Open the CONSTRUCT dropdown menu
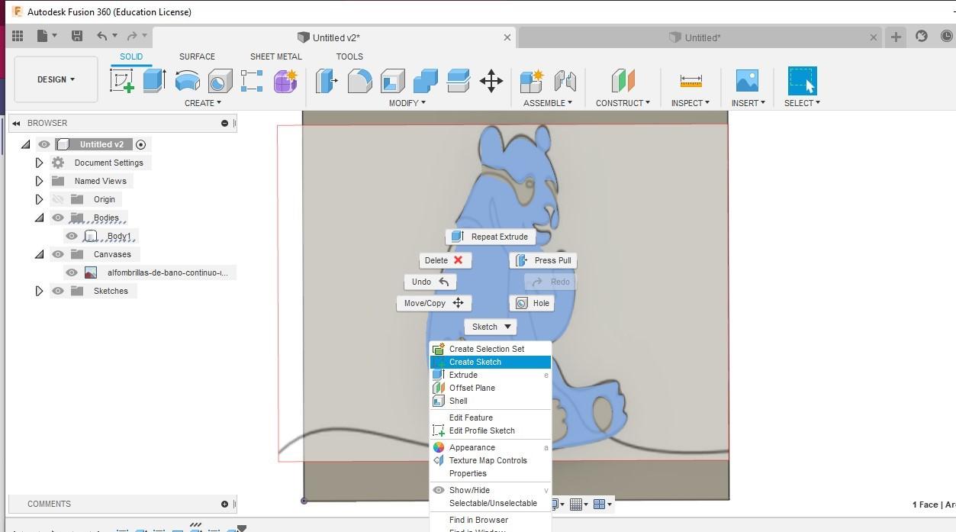Image resolution: width=956 pixels, height=532 pixels. click(623, 103)
